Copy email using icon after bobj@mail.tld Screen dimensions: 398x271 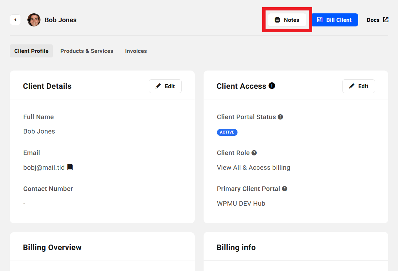70,167
